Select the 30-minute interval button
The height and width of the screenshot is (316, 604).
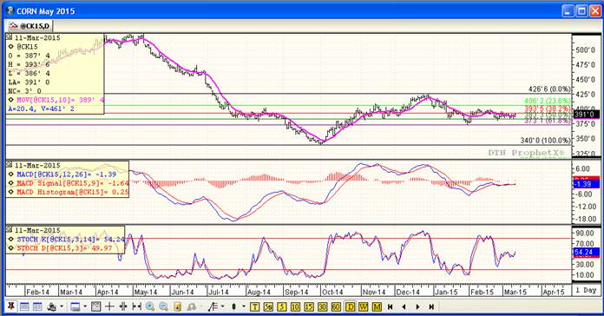coord(323,306)
